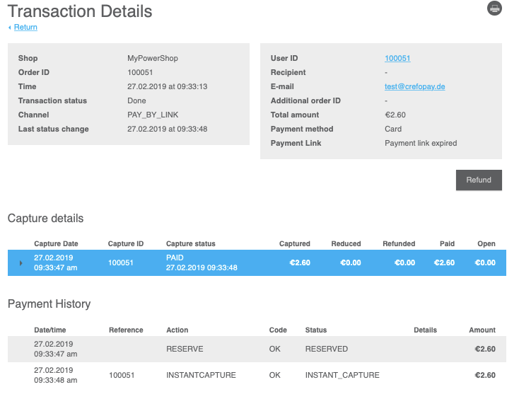This screenshot has width=519, height=399.
Task: Click the RESERVED status cell
Action: [327, 349]
